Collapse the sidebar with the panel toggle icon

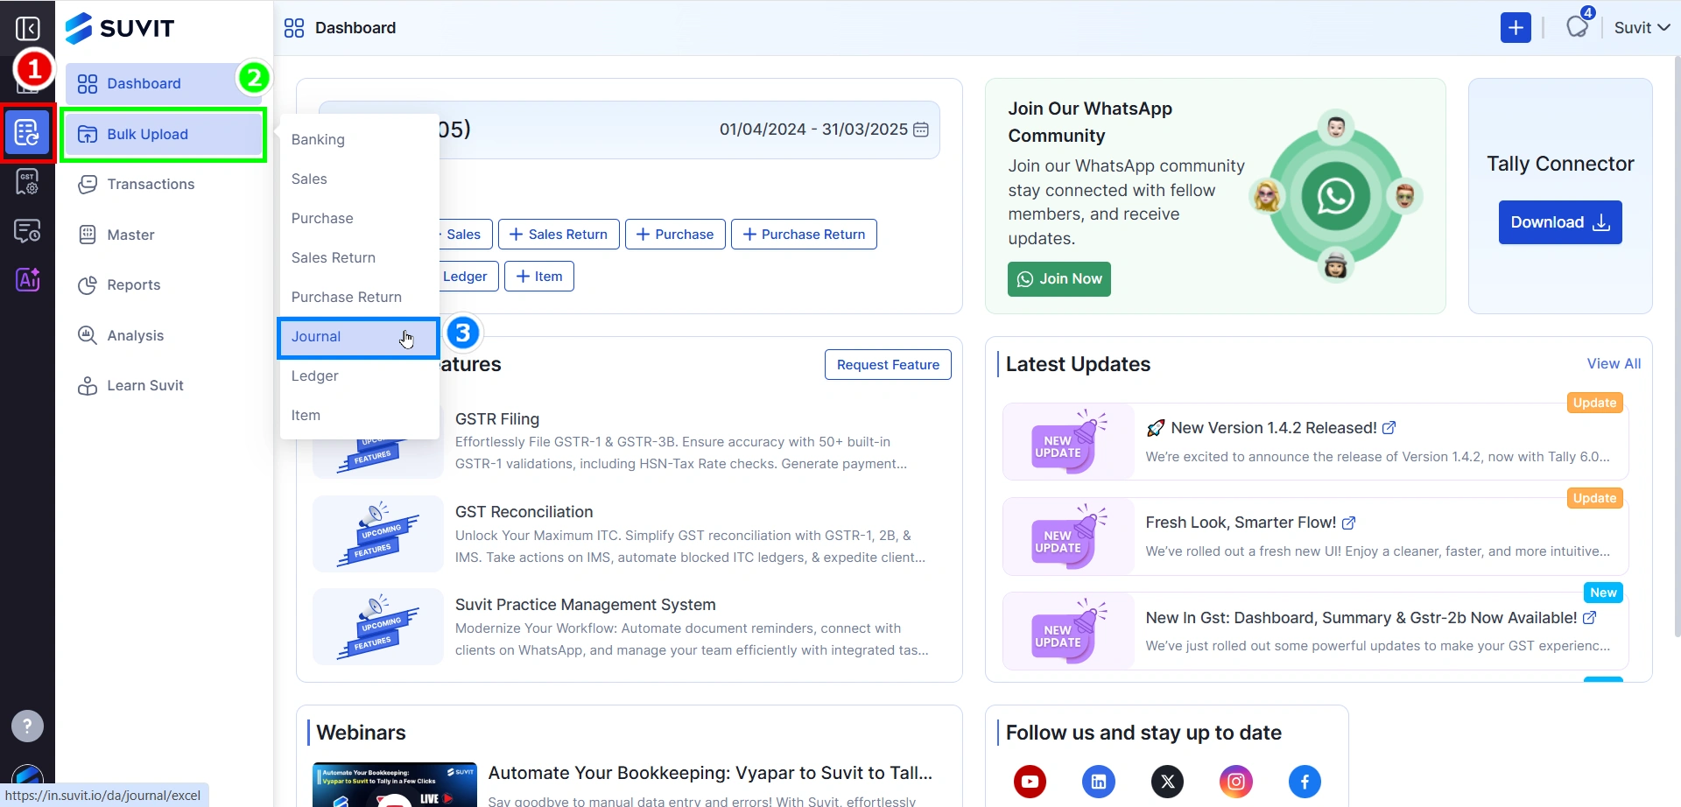[x=28, y=29]
